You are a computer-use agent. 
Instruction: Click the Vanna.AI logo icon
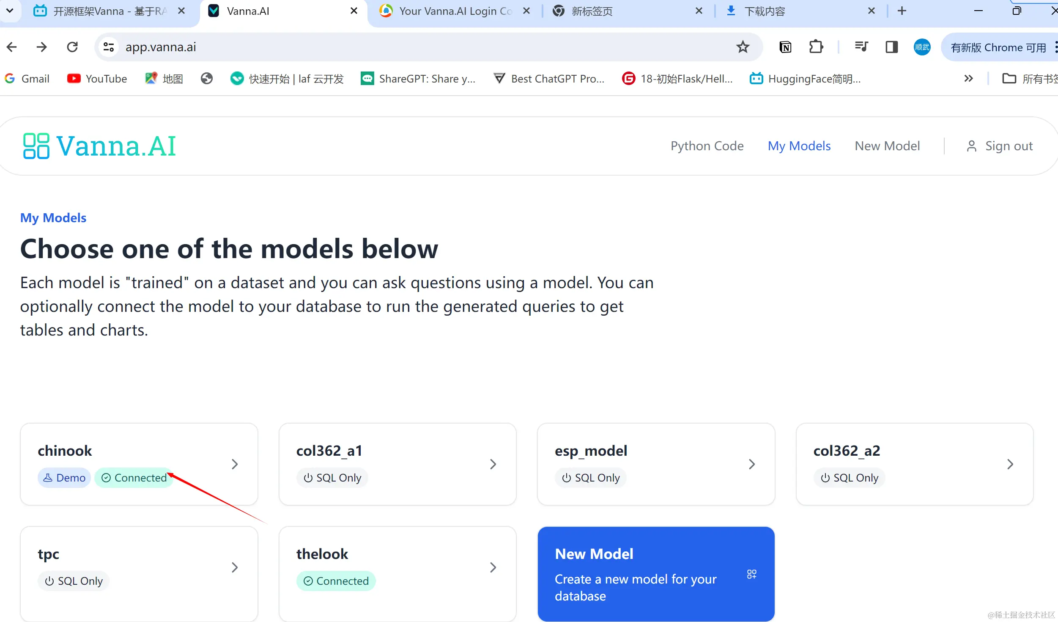pyautogui.click(x=36, y=145)
